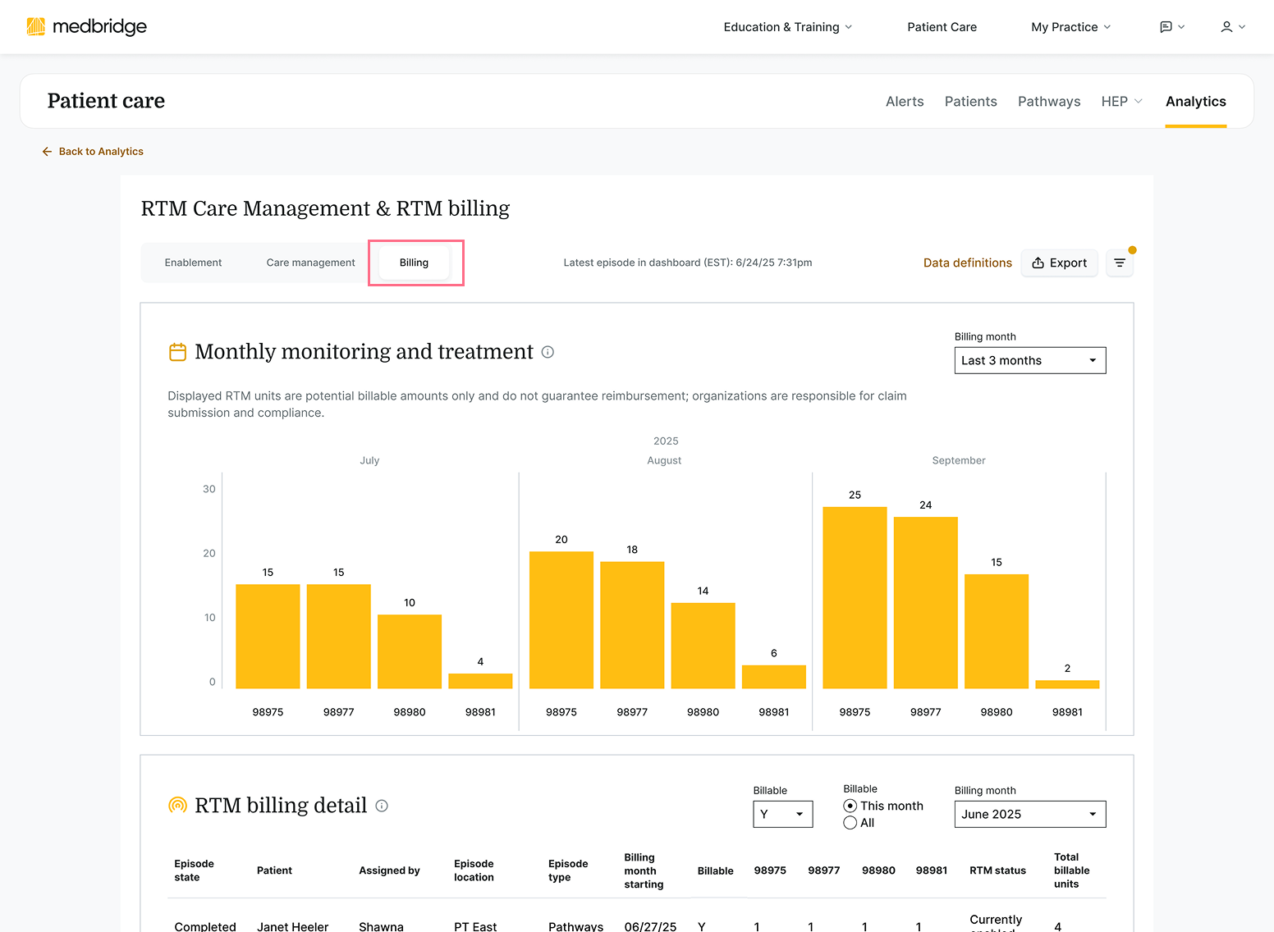Select the This month radio button
The height and width of the screenshot is (932, 1274).
(850, 806)
